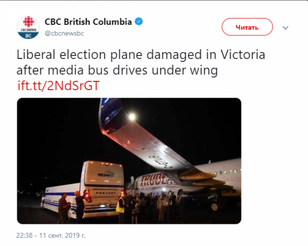Open the ift.tt/2NdSrGT link
Screen dimensions: 308x246
(x=58, y=86)
